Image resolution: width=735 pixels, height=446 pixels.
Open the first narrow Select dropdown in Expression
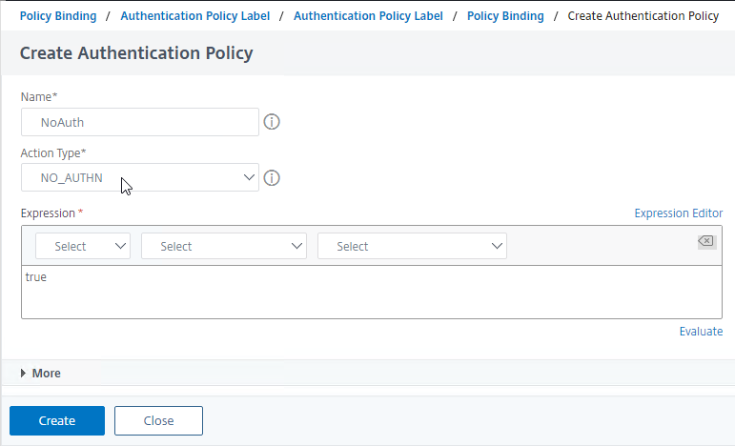[x=83, y=246]
